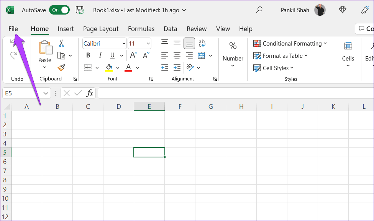Expand the Conditional Formatting menu

[x=290, y=43]
